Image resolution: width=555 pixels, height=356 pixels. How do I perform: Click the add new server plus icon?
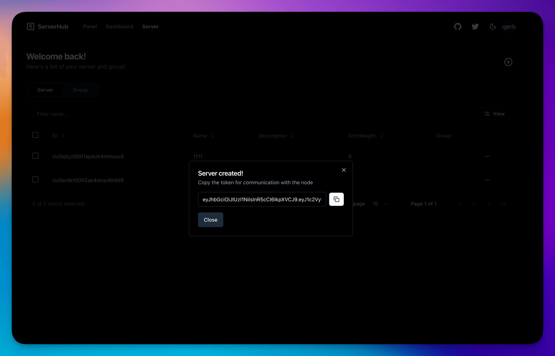tap(508, 62)
